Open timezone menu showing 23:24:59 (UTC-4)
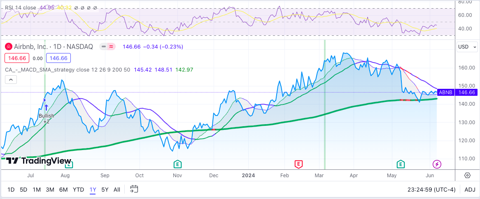The height and width of the screenshot is (199, 480). point(432,190)
